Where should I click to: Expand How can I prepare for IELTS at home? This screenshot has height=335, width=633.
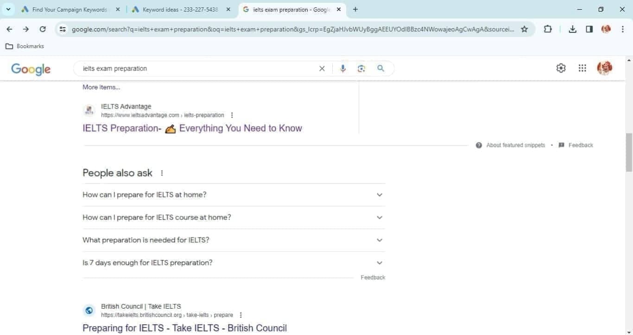pos(234,195)
